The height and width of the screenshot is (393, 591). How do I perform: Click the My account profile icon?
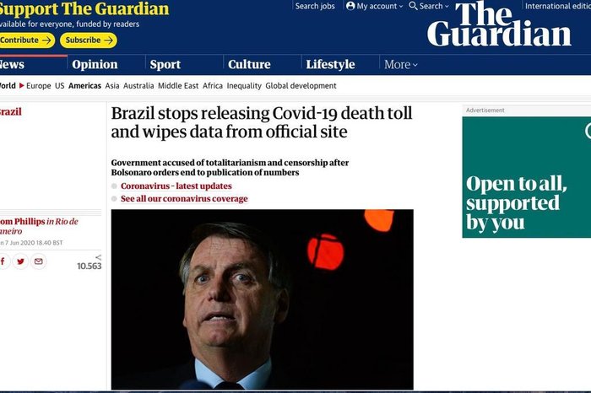click(x=350, y=6)
